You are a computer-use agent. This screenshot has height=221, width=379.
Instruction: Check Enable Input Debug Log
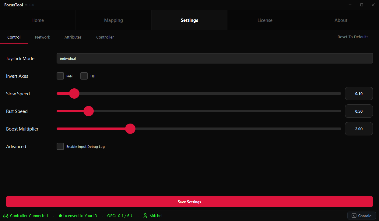coord(60,146)
